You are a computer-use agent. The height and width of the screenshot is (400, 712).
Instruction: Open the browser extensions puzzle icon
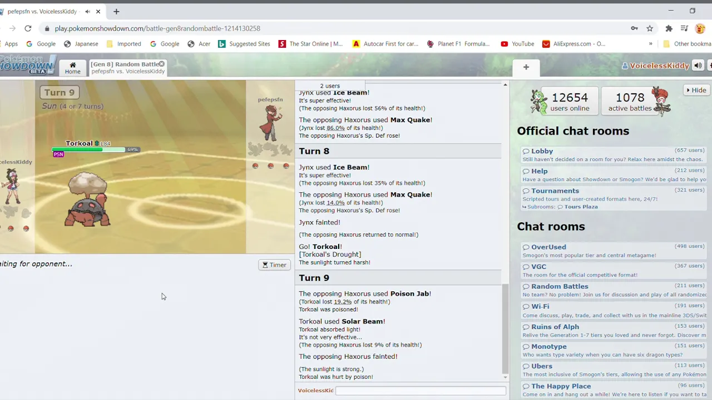669,28
